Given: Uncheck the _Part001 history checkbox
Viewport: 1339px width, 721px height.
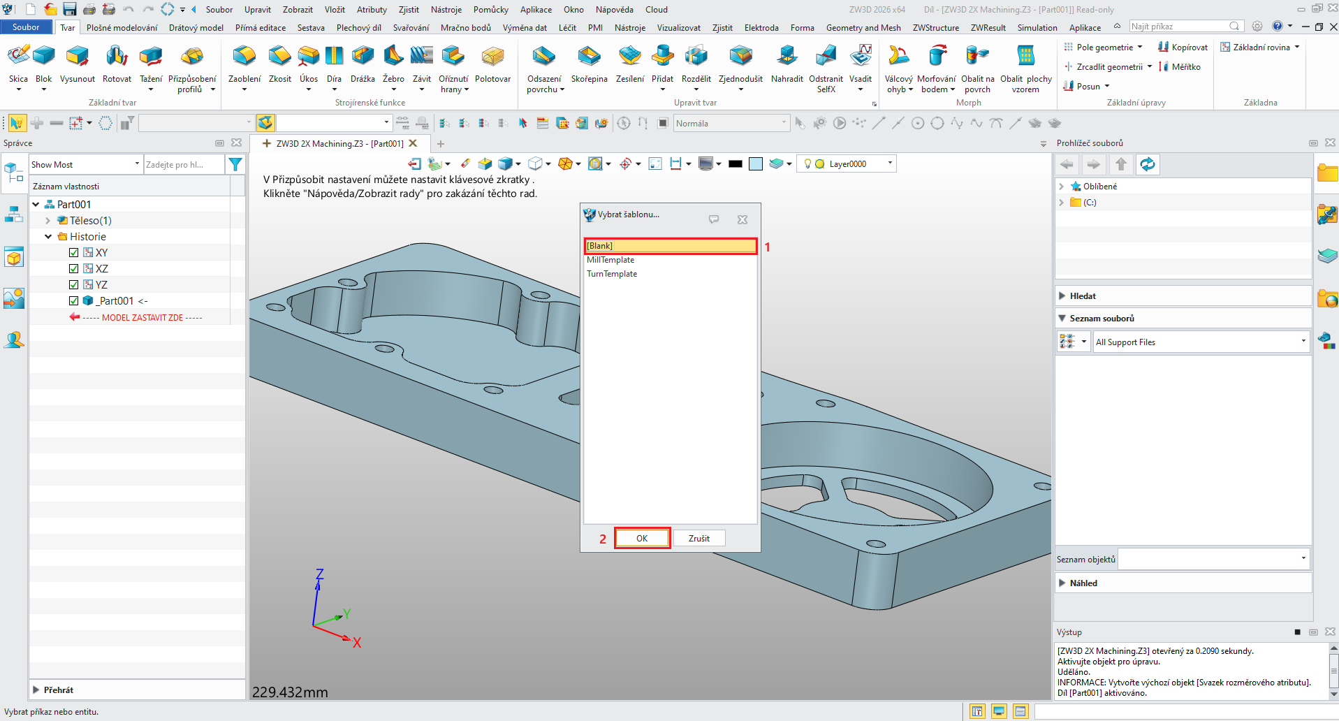Looking at the screenshot, I should pyautogui.click(x=73, y=301).
